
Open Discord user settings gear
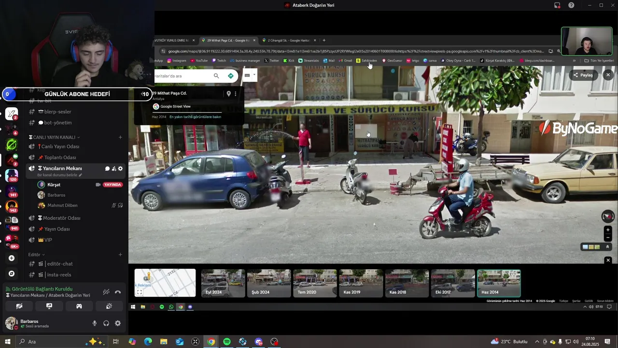click(x=118, y=323)
